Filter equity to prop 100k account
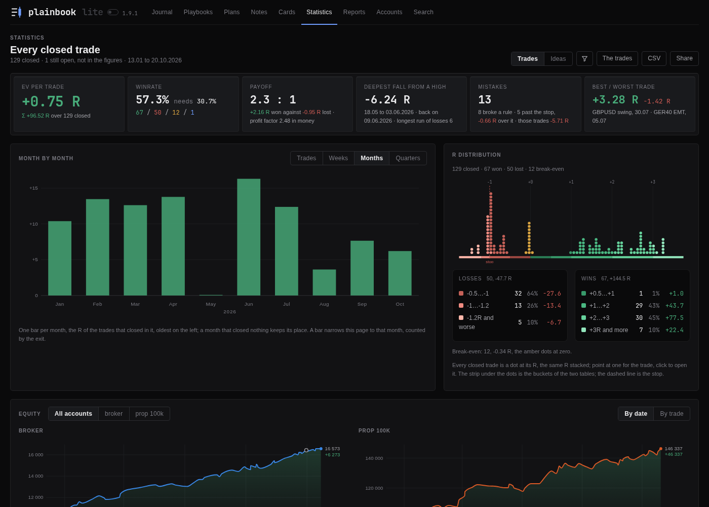 [149, 414]
